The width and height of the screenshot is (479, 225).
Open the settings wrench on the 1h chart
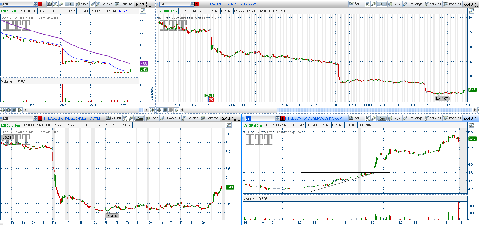click(x=374, y=4)
